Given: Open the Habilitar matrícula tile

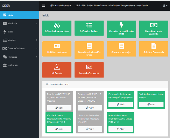Looking at the screenshot, I should 57,49.
